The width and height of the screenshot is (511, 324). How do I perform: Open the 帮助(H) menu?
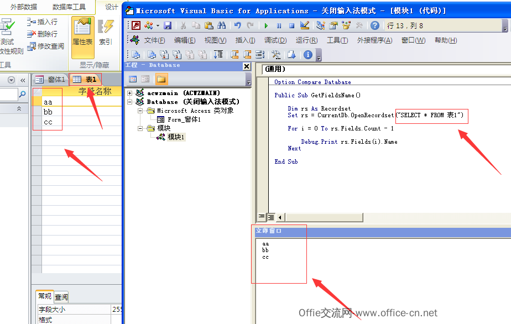[446, 40]
